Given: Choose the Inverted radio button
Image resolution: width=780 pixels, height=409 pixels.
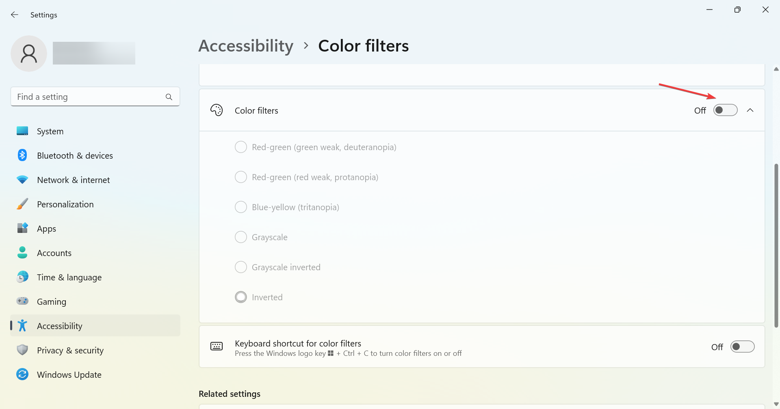Looking at the screenshot, I should tap(241, 297).
